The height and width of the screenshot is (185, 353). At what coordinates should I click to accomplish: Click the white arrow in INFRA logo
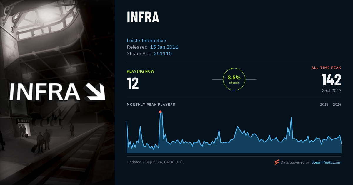[x=96, y=92]
